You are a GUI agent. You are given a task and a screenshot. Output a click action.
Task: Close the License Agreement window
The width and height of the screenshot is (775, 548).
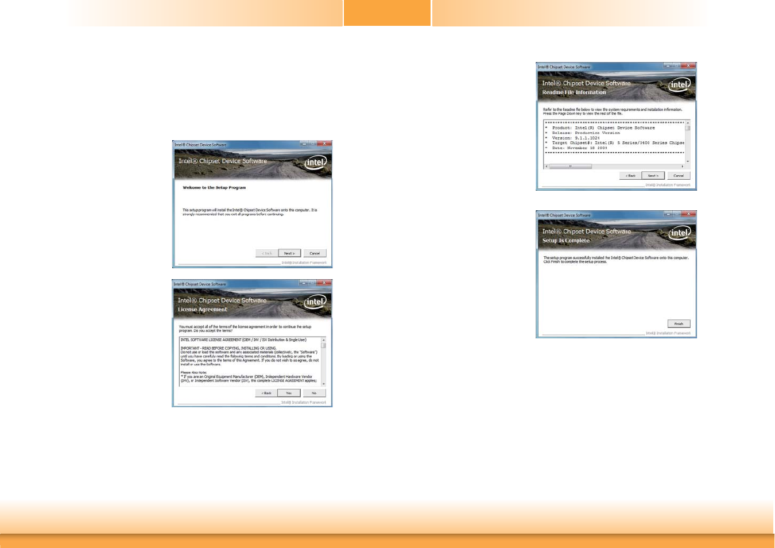[x=324, y=283]
